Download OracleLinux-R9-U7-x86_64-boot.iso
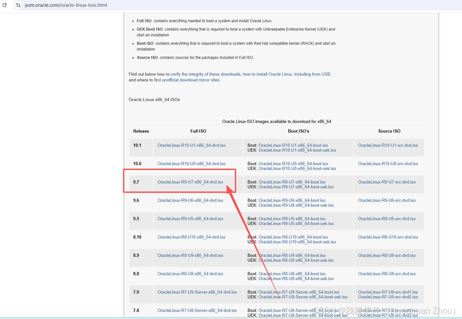Viewport: 462px width, 319px height. coord(292,182)
